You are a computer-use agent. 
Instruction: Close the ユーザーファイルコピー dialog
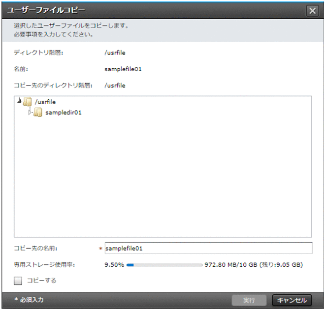pyautogui.click(x=312, y=11)
